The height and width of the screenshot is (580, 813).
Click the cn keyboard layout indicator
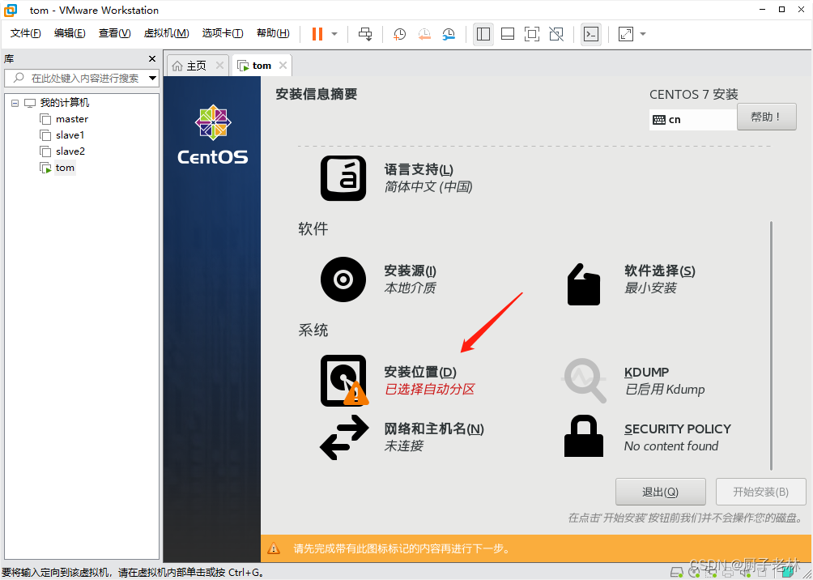tap(692, 120)
